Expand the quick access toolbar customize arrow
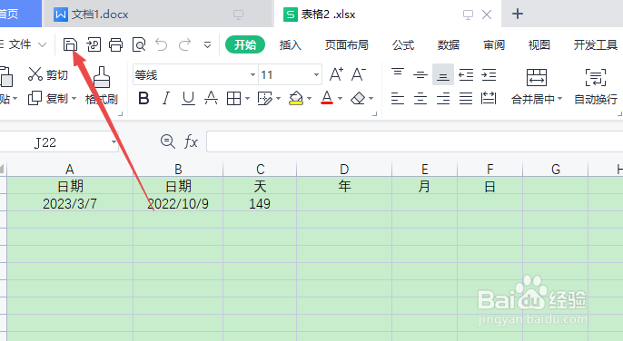Screen dimensions: 623x341 (207, 44)
